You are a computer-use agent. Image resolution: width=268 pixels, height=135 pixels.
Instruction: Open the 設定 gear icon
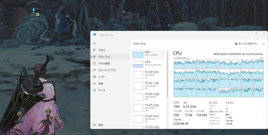click(94, 125)
